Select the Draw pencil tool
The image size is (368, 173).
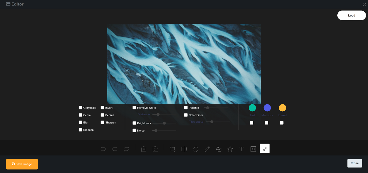[207, 149]
